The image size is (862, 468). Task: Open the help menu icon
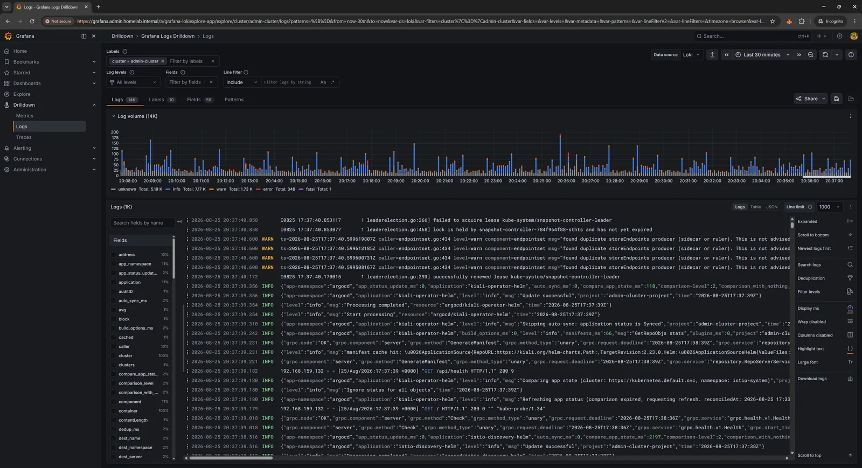(x=839, y=36)
